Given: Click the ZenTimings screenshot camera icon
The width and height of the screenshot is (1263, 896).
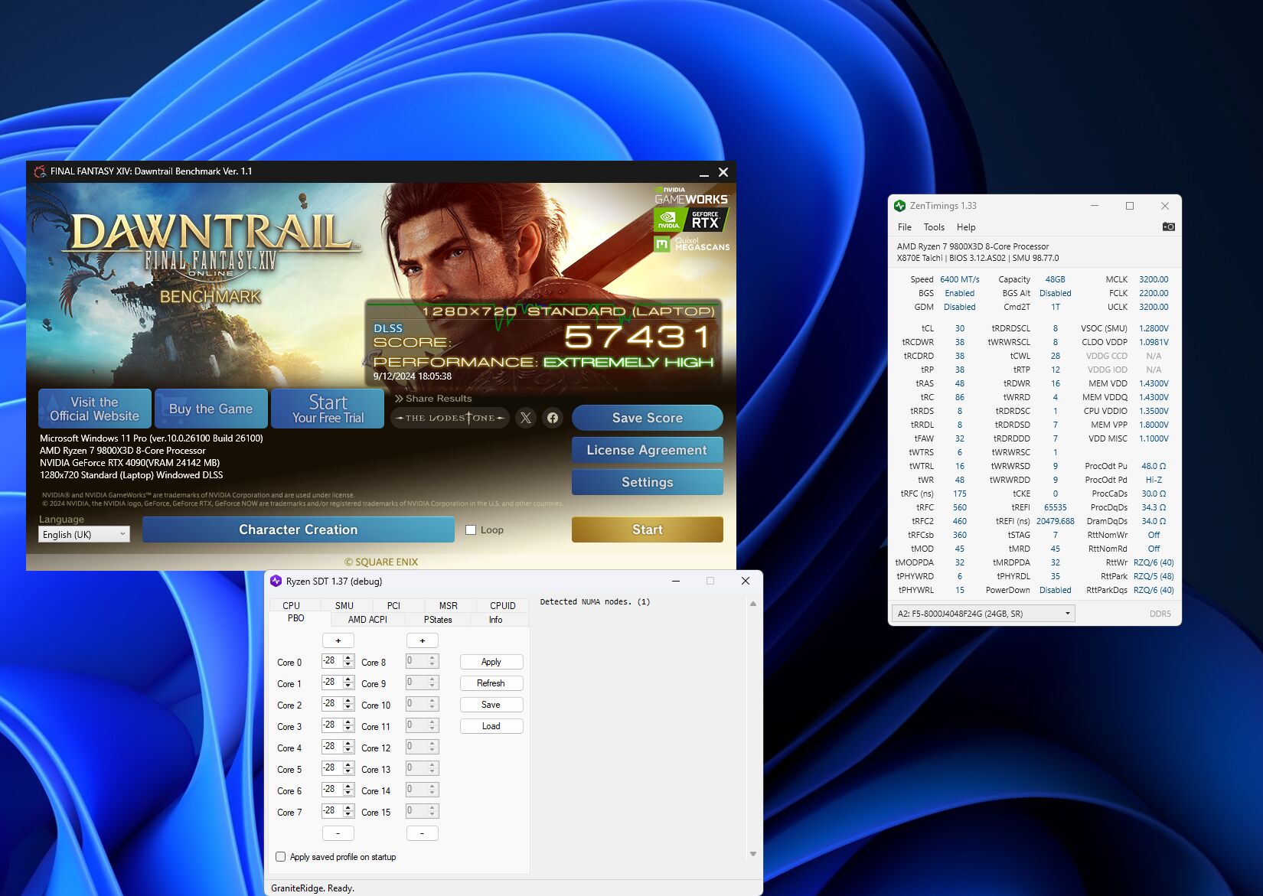Looking at the screenshot, I should coord(1168,226).
